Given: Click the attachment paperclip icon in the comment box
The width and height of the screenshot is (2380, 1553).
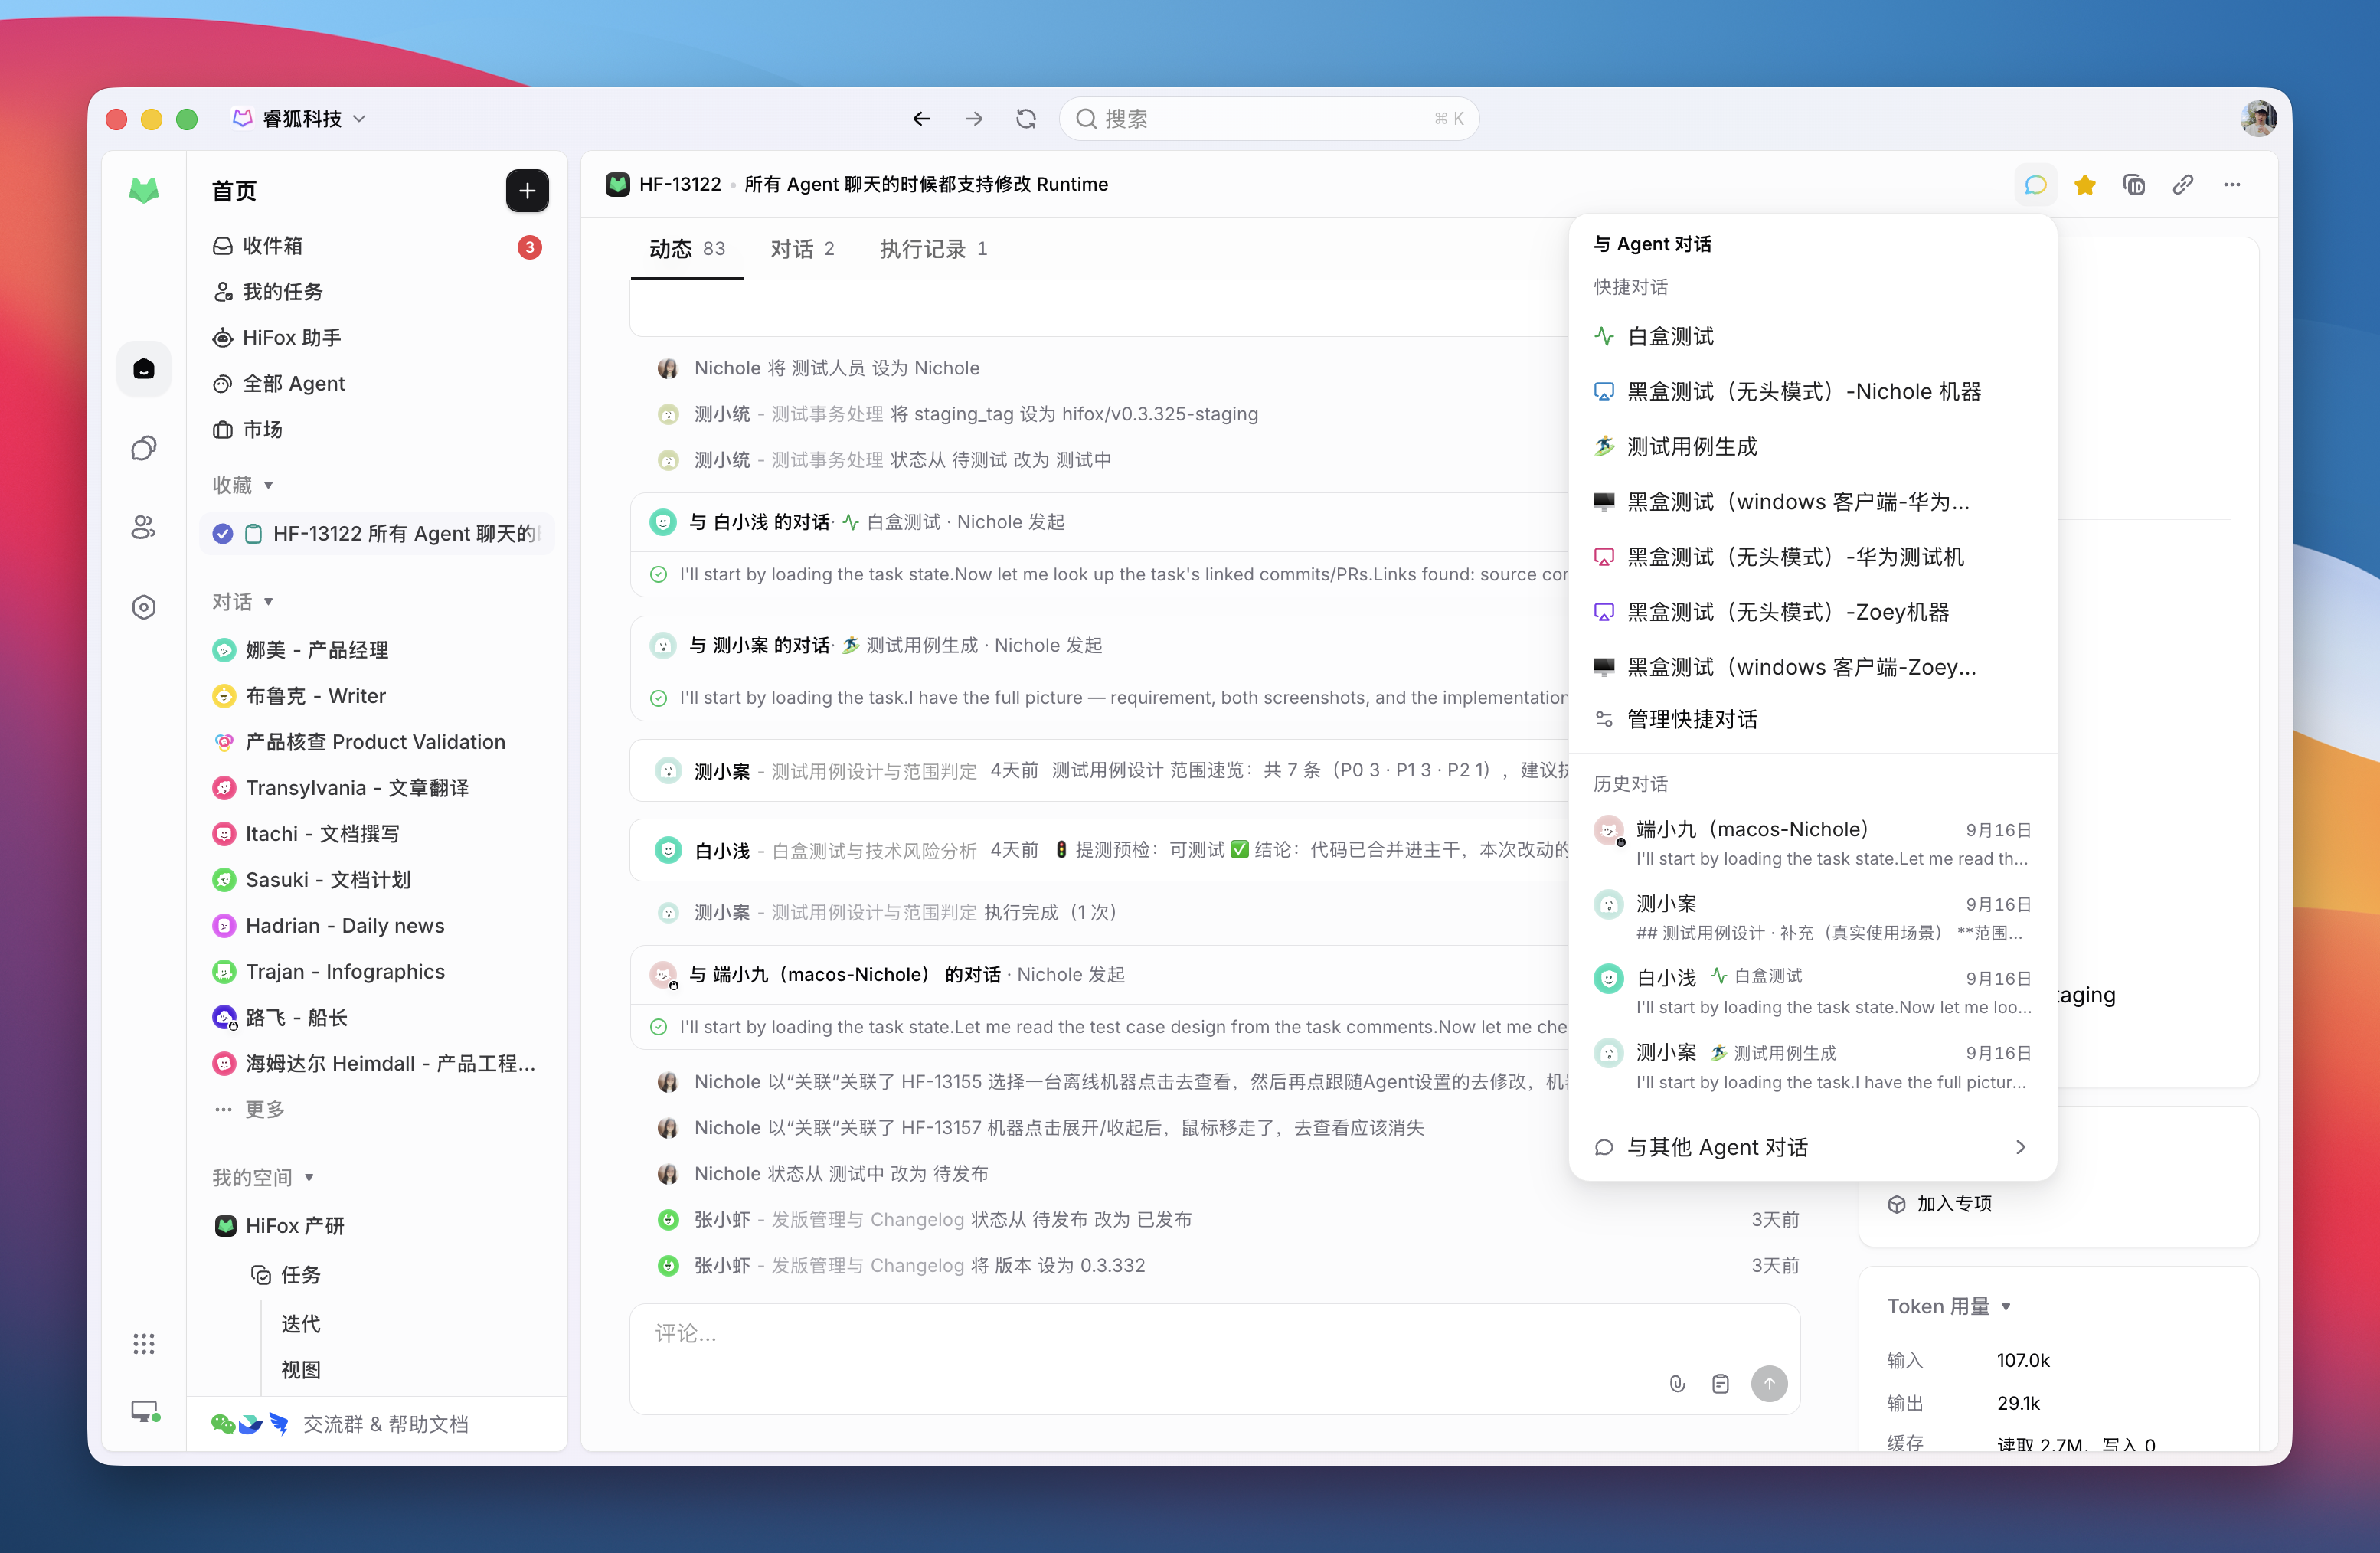Looking at the screenshot, I should point(1677,1383).
